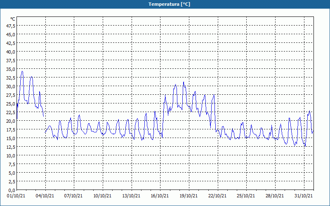This screenshot has height=206, width=330.
Task: Select the 42,5 y-axis label
Action: [11, 43]
